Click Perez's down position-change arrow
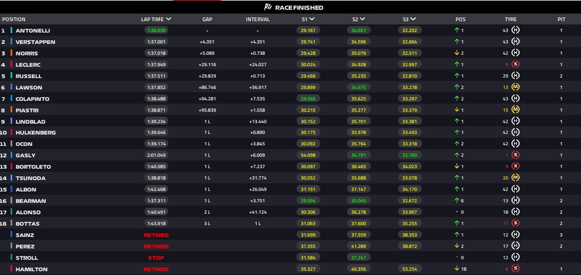 tap(457, 245)
